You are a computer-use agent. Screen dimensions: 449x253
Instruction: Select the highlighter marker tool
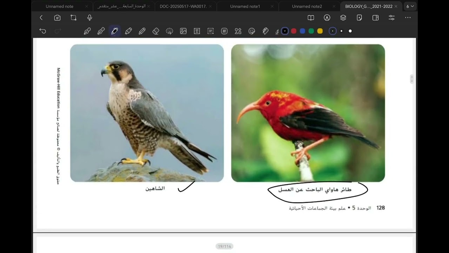(x=128, y=31)
